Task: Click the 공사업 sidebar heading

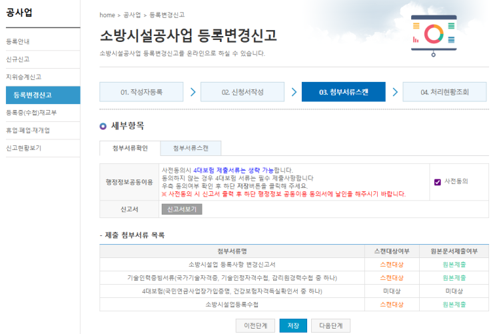Action: coord(19,12)
